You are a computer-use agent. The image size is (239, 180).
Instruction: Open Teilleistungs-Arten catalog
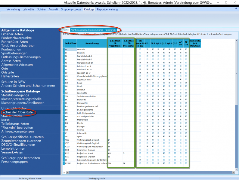pyautogui.click(x=15, y=124)
